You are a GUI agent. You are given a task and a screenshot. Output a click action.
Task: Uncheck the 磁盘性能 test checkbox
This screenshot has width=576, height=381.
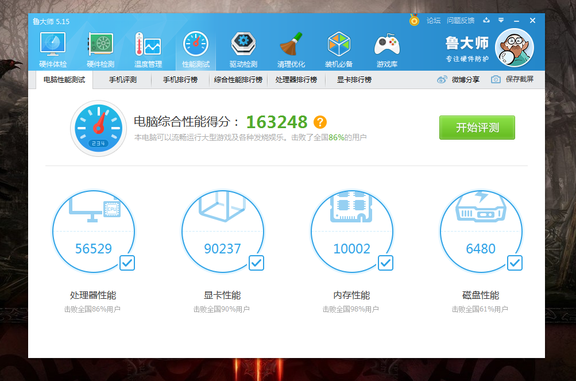[515, 263]
